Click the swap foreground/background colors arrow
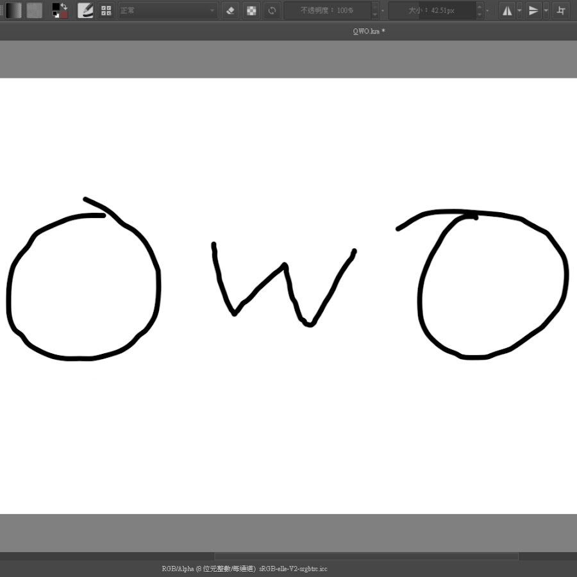577x577 pixels. tap(64, 6)
